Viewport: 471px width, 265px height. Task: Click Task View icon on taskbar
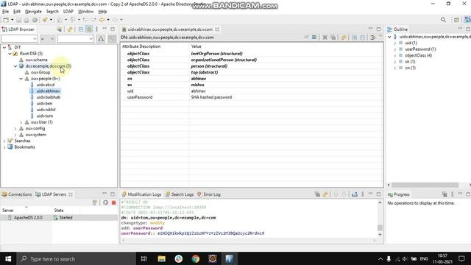tap(144, 258)
